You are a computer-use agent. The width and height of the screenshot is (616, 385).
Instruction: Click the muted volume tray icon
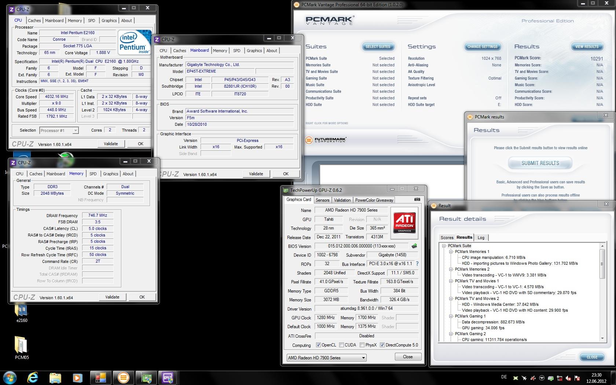point(568,378)
